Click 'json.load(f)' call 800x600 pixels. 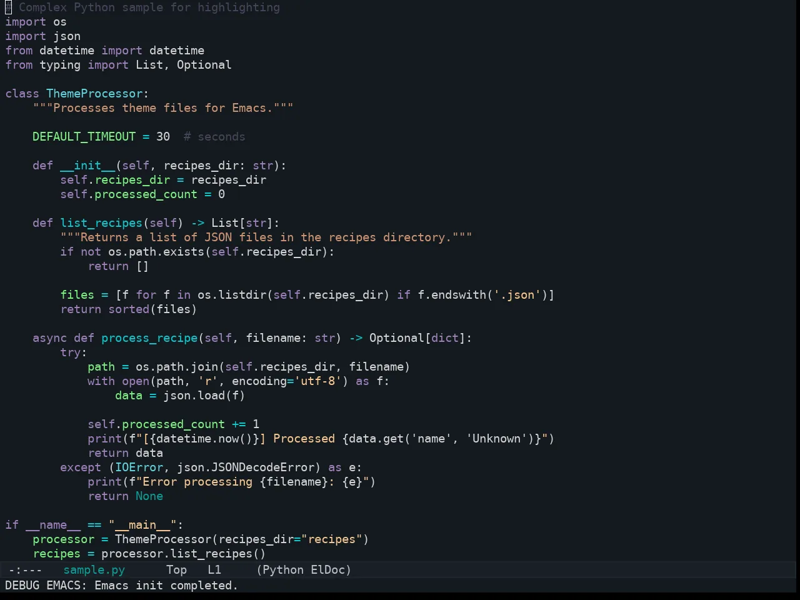[x=204, y=396]
